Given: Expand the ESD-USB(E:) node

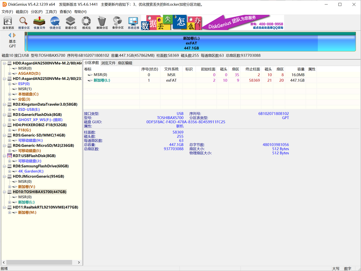Looking at the screenshot, I should [x=10, y=110].
